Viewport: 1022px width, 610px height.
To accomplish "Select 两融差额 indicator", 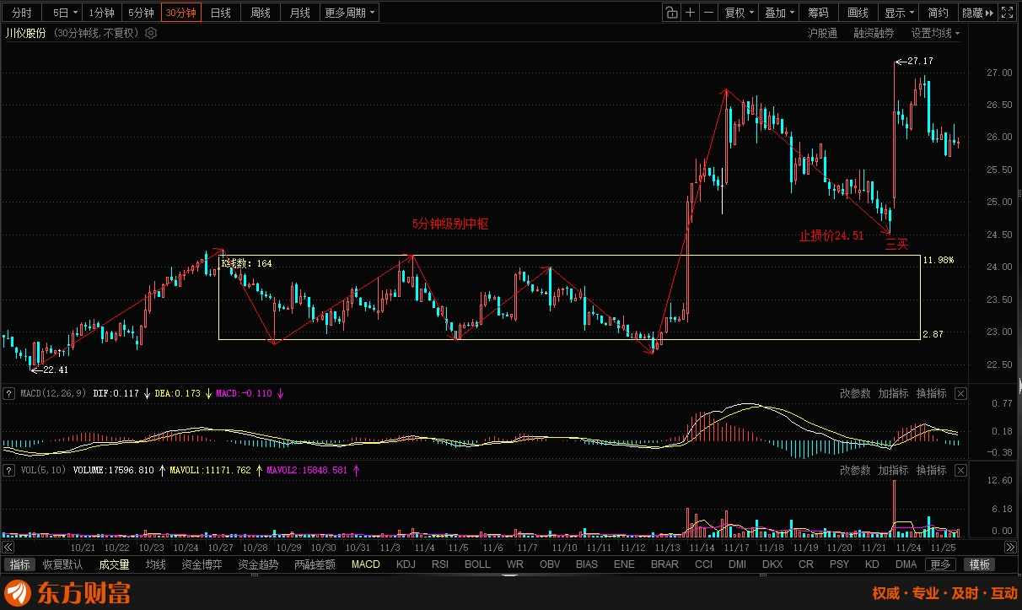I will [x=315, y=564].
